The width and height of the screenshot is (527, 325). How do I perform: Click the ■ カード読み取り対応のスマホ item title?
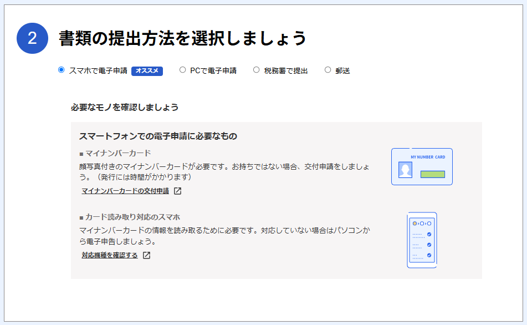click(x=130, y=217)
